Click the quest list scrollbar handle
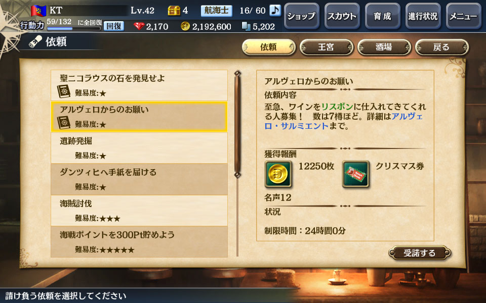Viewport: 486px width, 303px height. [x=237, y=124]
